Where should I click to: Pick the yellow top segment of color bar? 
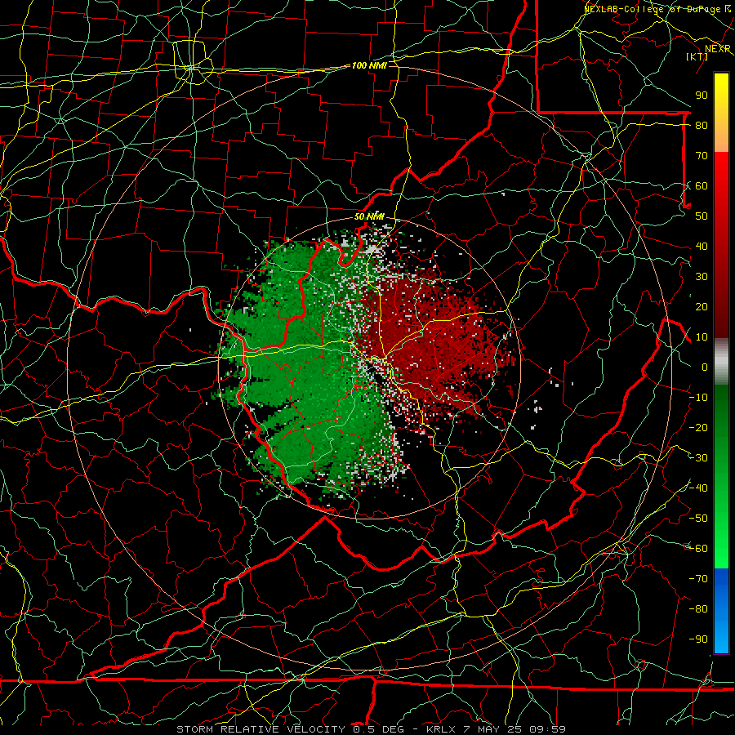point(721,113)
